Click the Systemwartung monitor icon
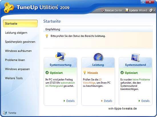Image resolution: width=157 pixels, height=117 pixels. point(61,56)
